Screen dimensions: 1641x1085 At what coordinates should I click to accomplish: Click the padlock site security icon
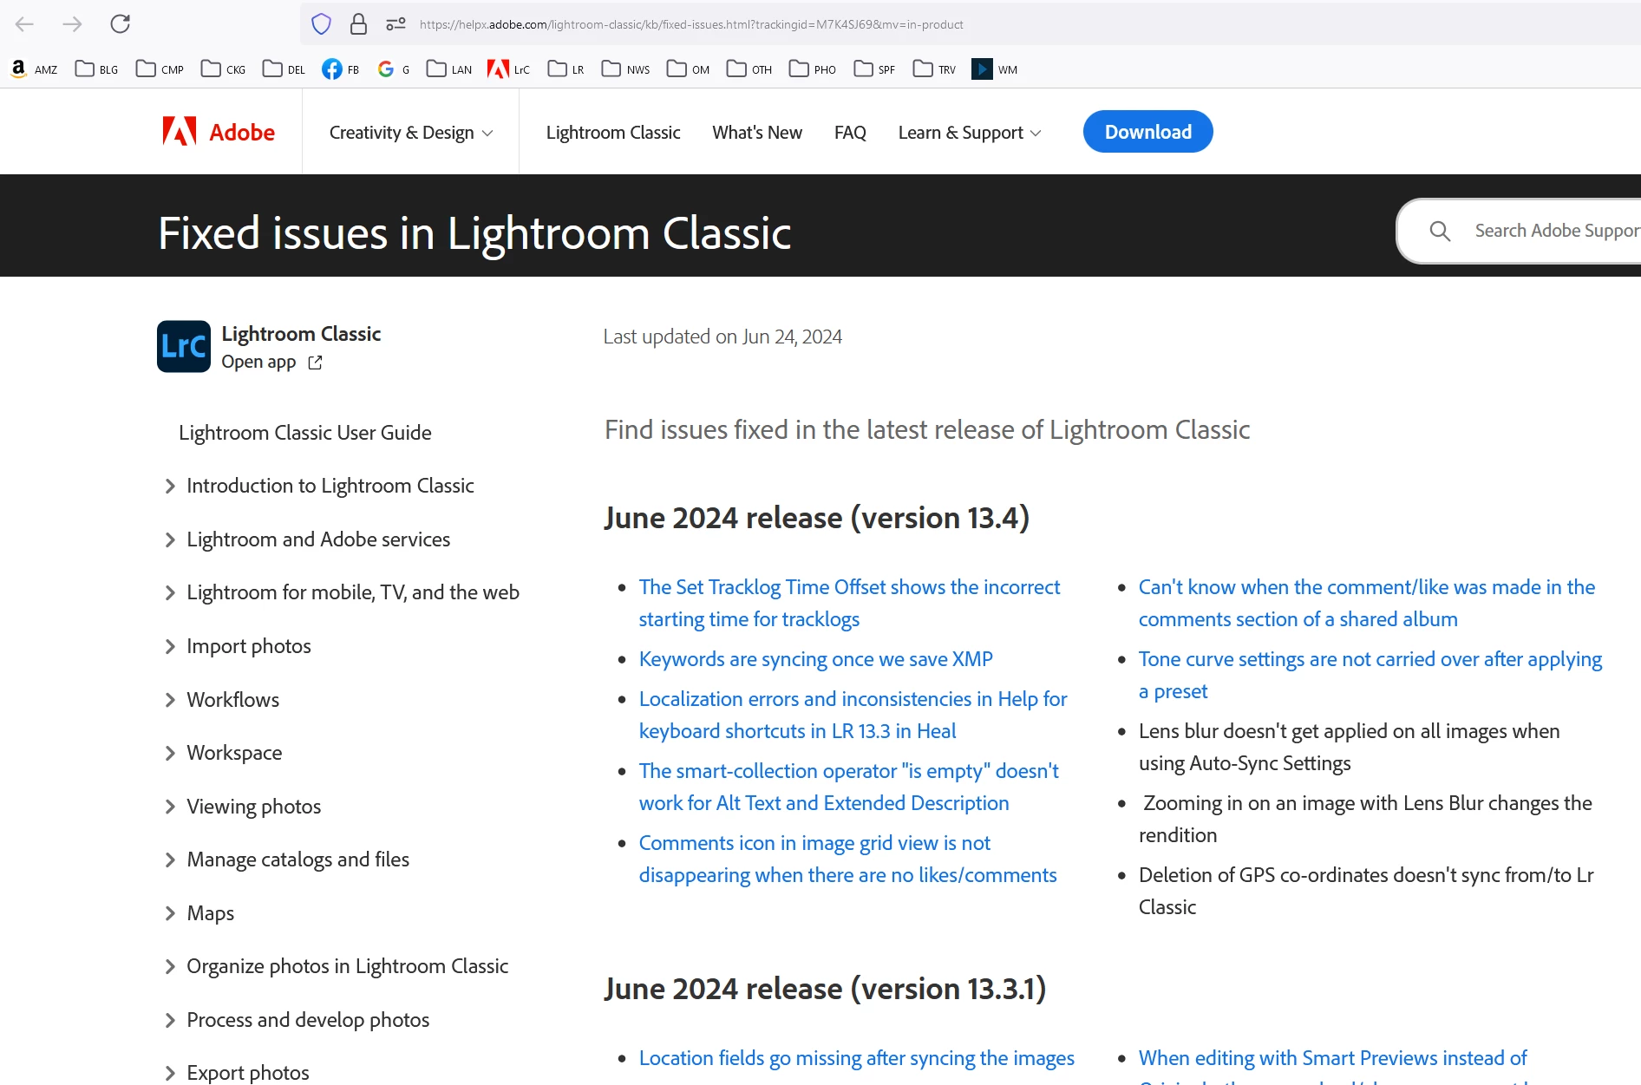pos(358,24)
